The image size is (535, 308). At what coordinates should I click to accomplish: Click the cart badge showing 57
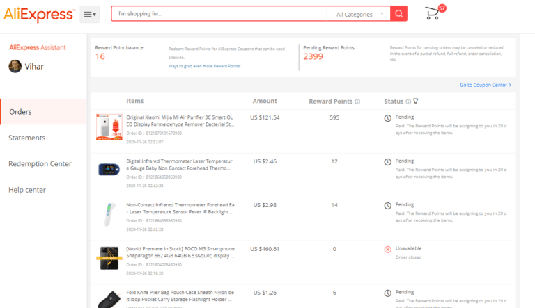[442, 8]
